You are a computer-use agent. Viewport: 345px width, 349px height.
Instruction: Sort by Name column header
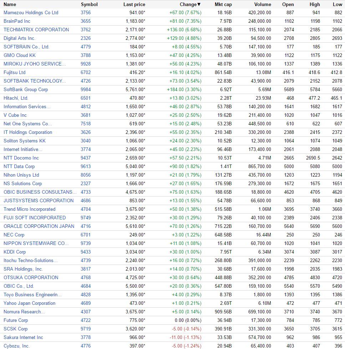[10, 4]
